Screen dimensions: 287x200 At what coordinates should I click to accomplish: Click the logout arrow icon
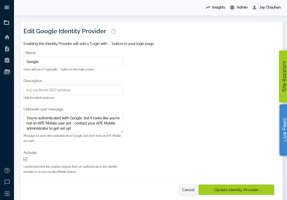pos(7,194)
